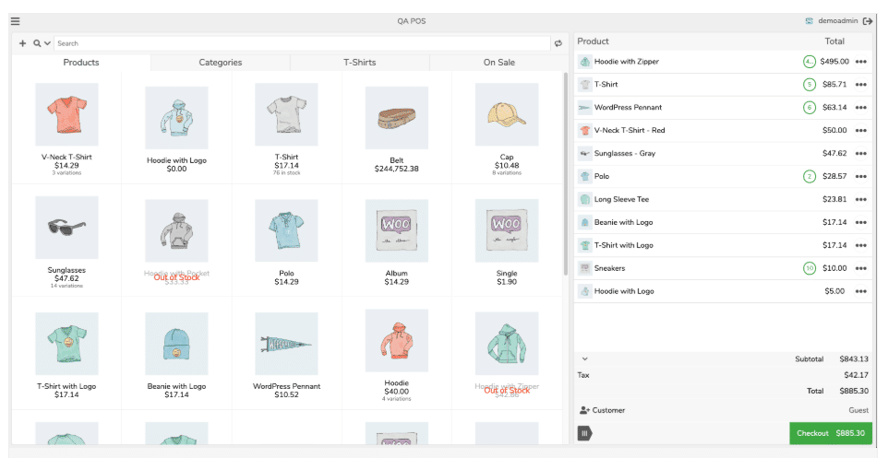Click the add Customer icon
888x458 pixels.
pyautogui.click(x=584, y=410)
